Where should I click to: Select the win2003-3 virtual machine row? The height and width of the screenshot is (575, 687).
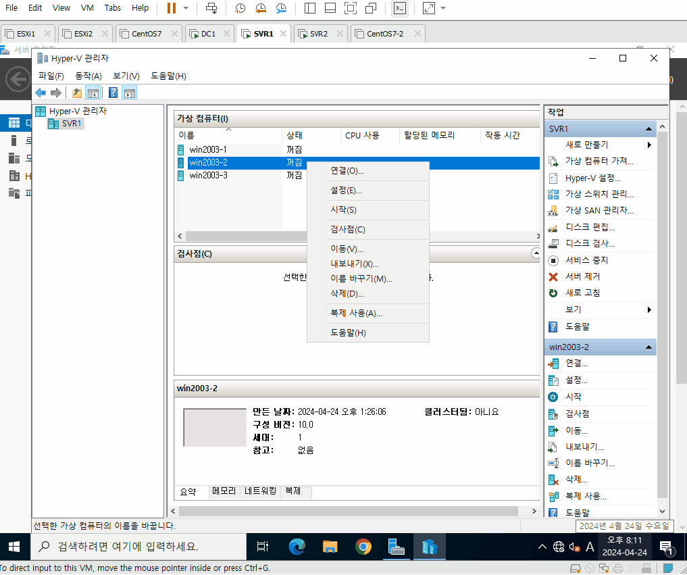click(357, 175)
